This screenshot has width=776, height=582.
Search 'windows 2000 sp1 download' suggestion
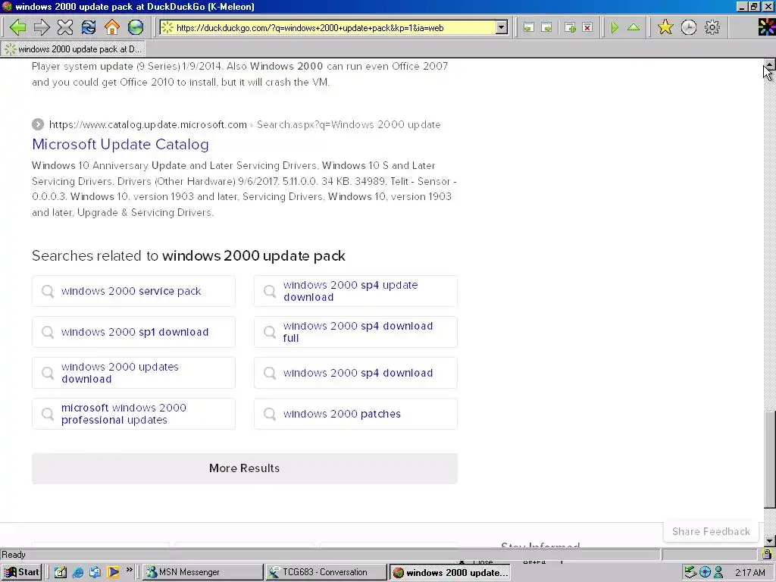point(133,332)
